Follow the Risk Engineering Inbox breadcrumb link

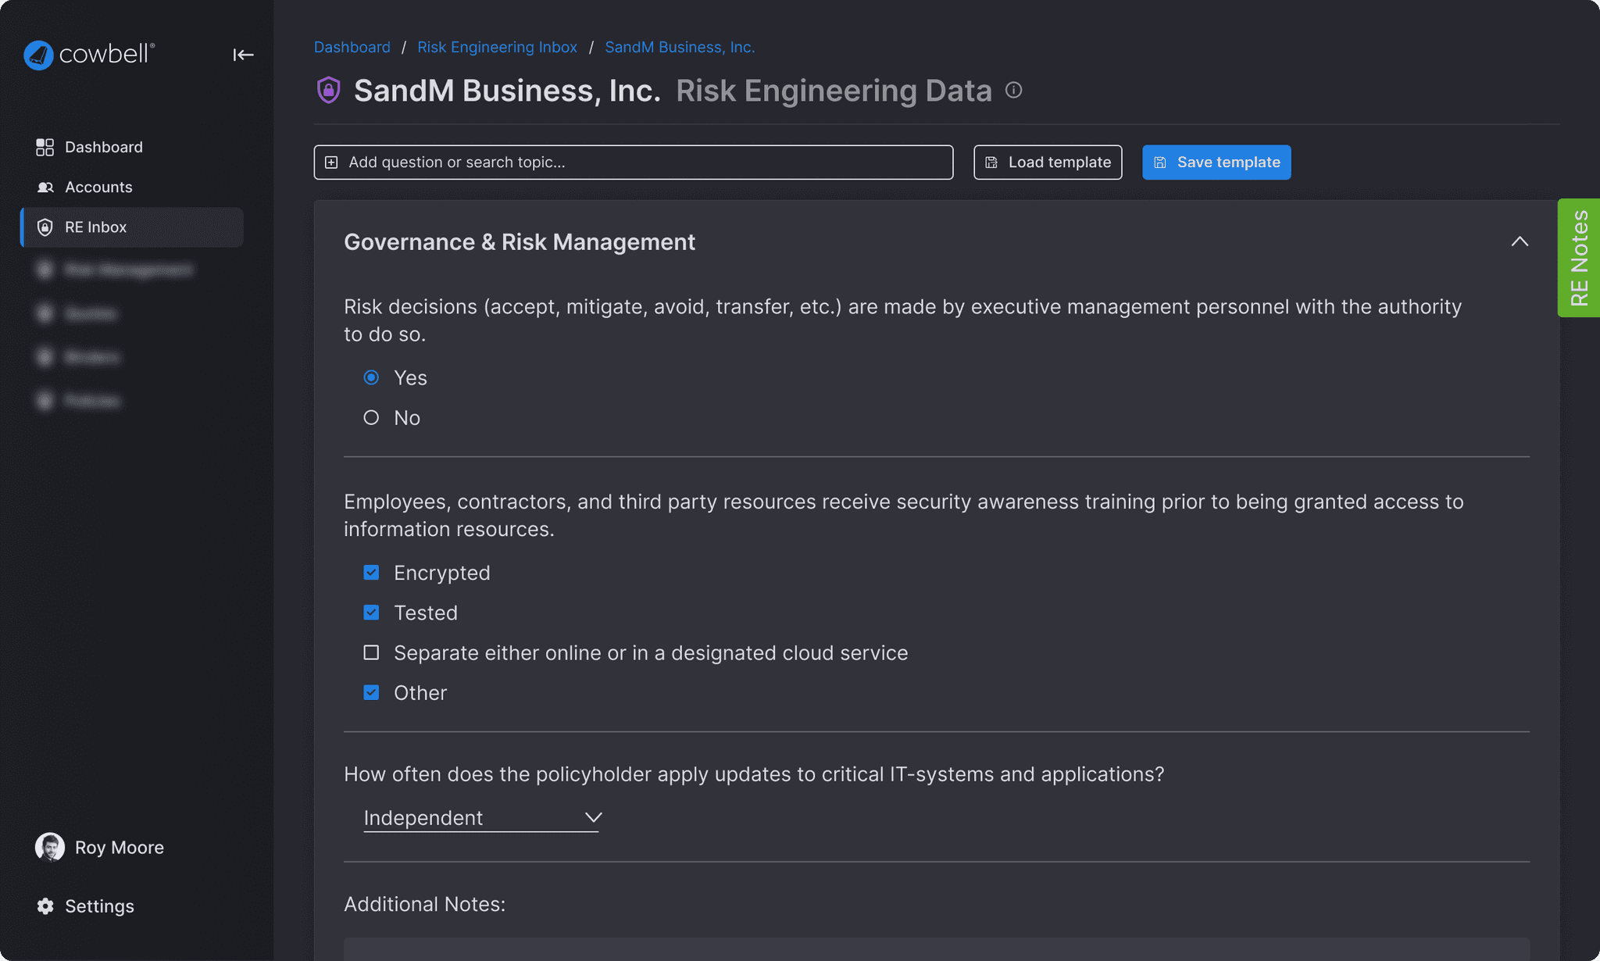tap(497, 47)
